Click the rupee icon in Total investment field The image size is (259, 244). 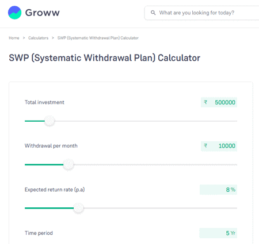[x=205, y=102]
